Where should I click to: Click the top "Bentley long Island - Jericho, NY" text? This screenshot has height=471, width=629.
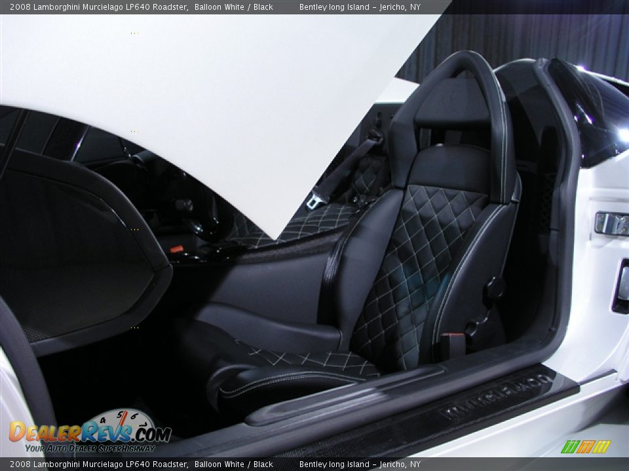click(x=360, y=7)
